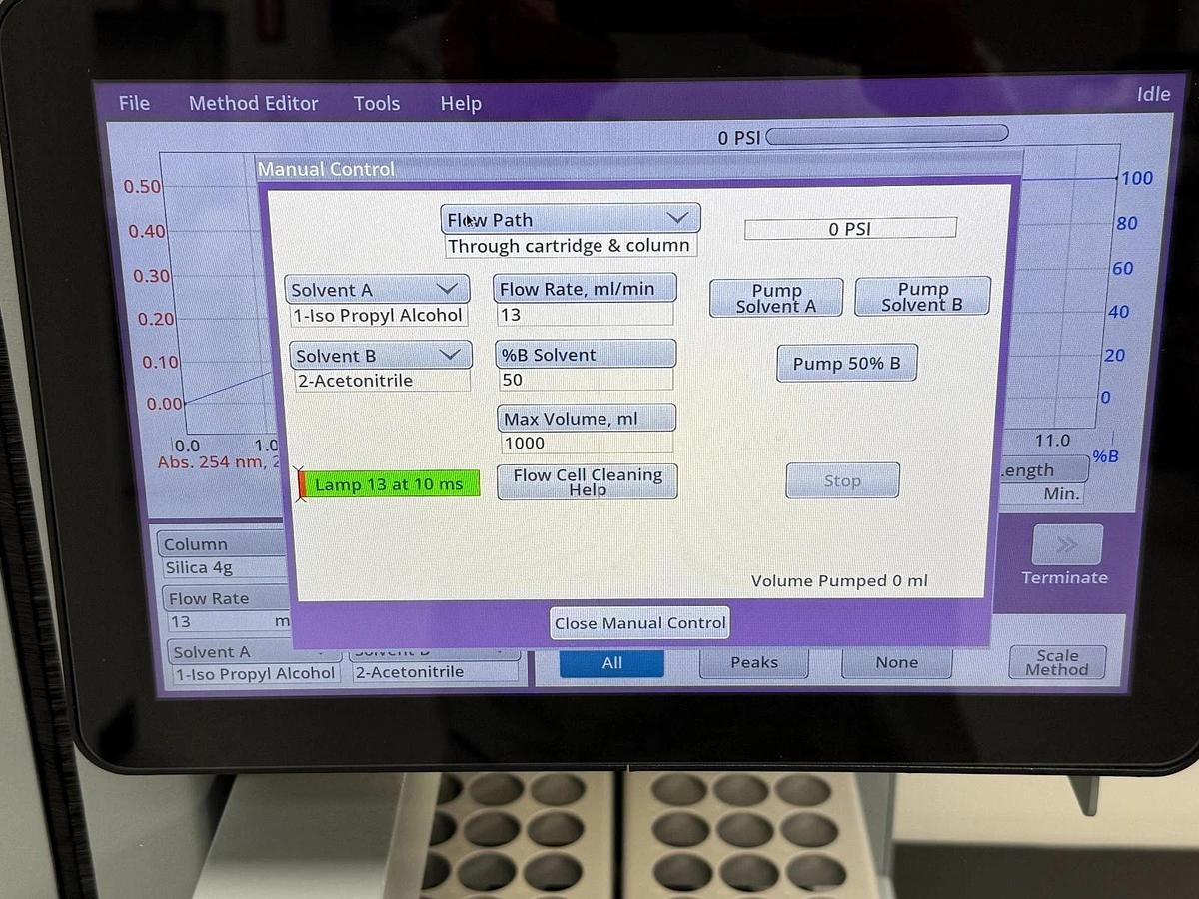Click the Manual Control title bar

pyautogui.click(x=639, y=168)
